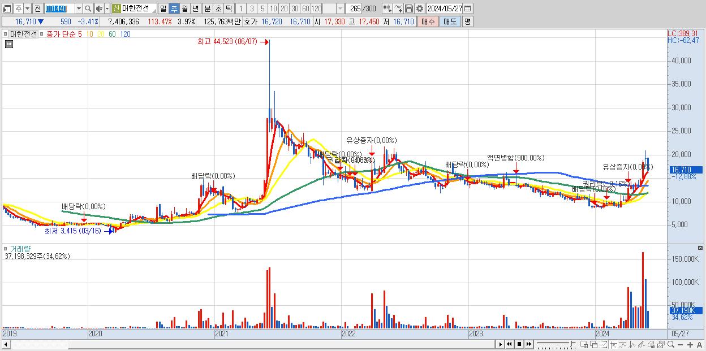Viewport: 706px width, 351px height.
Task: Select minute 분 chart period
Action: [207, 8]
